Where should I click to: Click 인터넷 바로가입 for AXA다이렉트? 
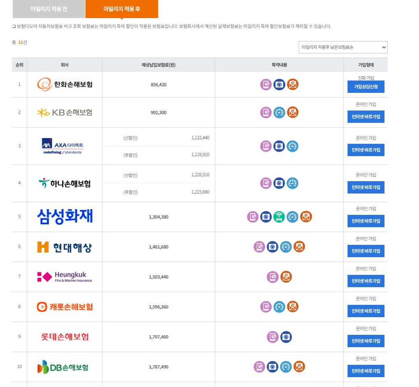coord(366,150)
